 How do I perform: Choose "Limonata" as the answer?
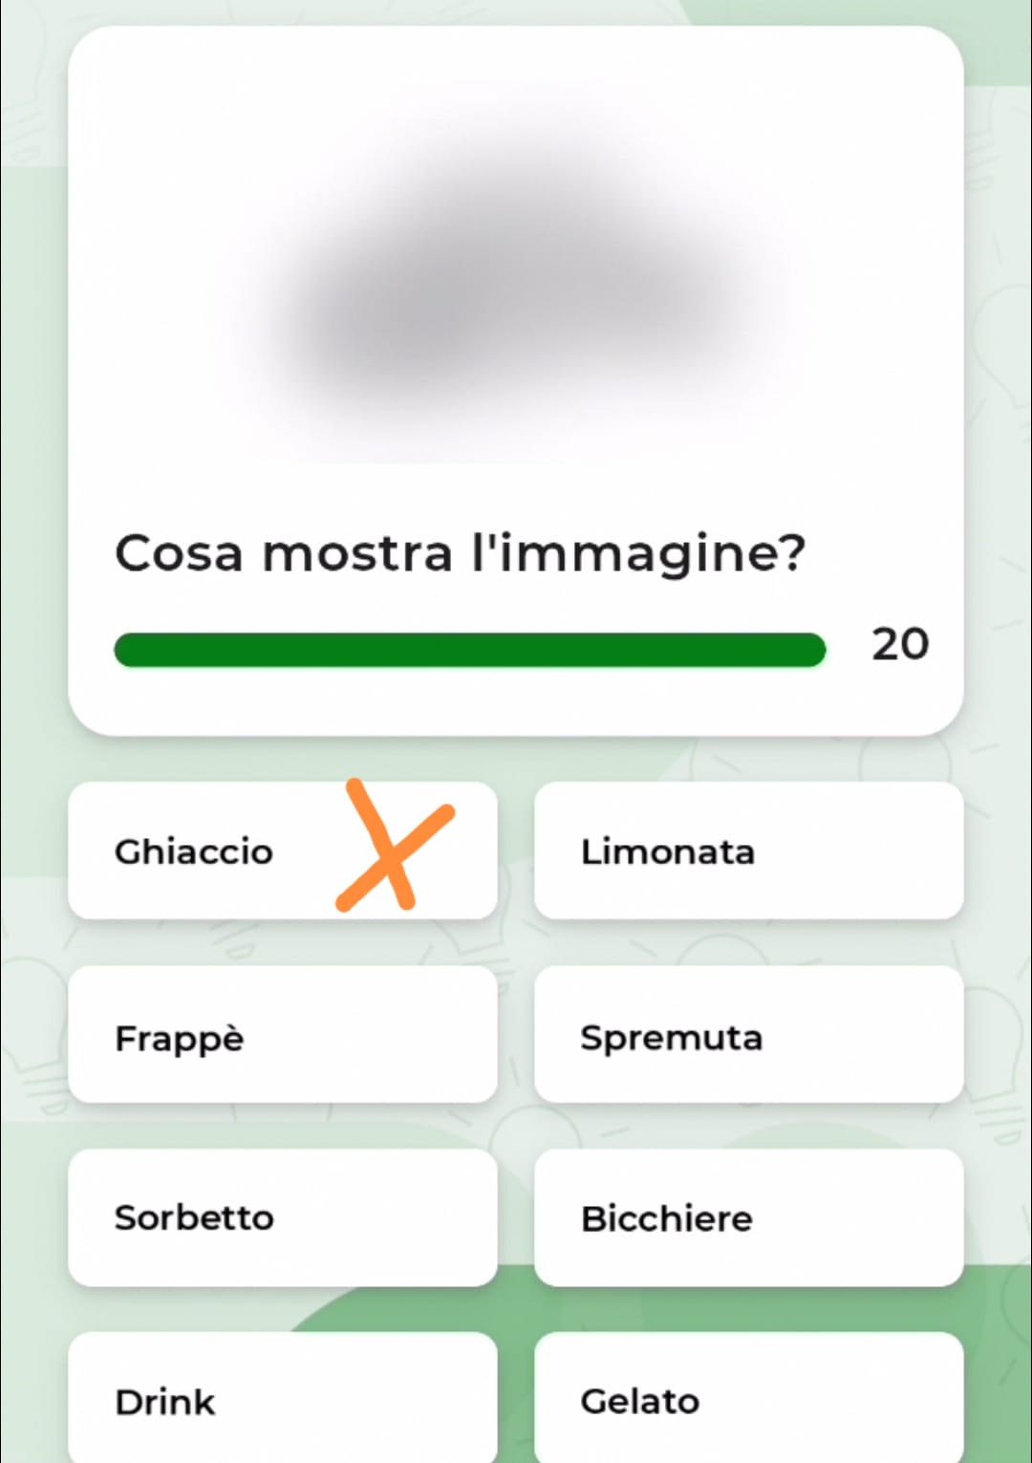748,851
